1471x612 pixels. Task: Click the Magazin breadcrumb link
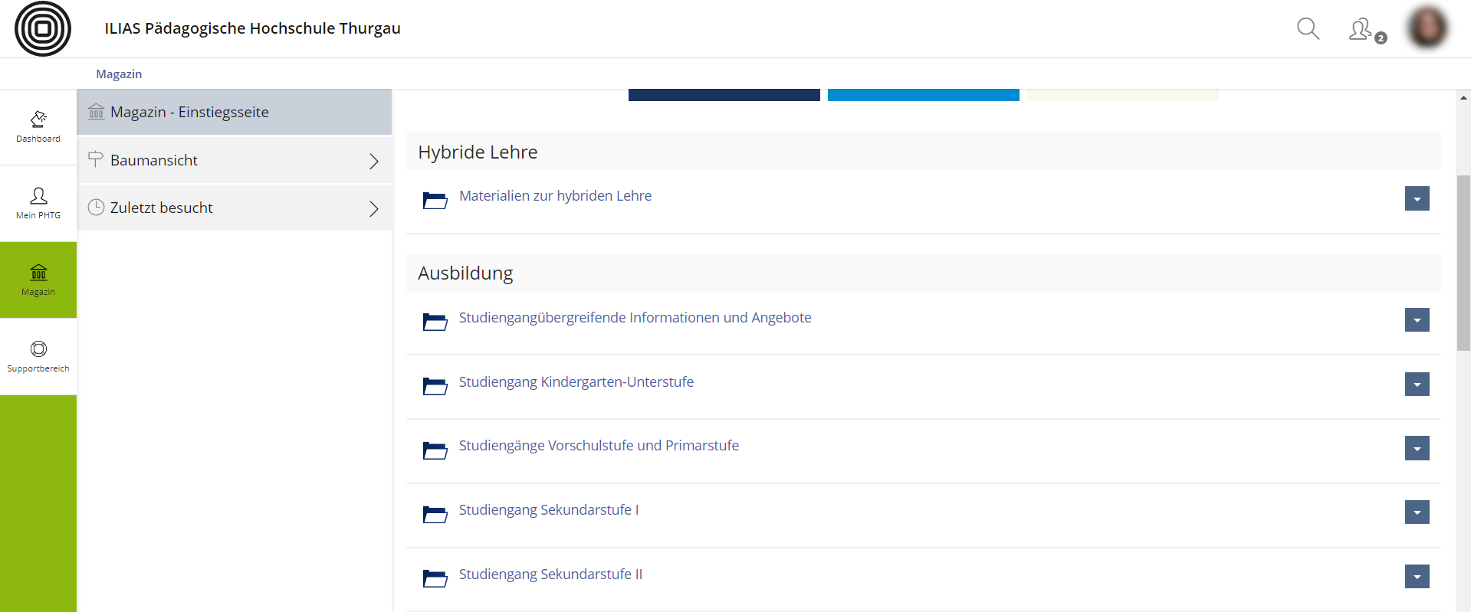119,74
